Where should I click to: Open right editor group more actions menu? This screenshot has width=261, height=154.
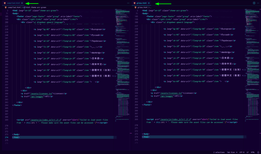258,3
